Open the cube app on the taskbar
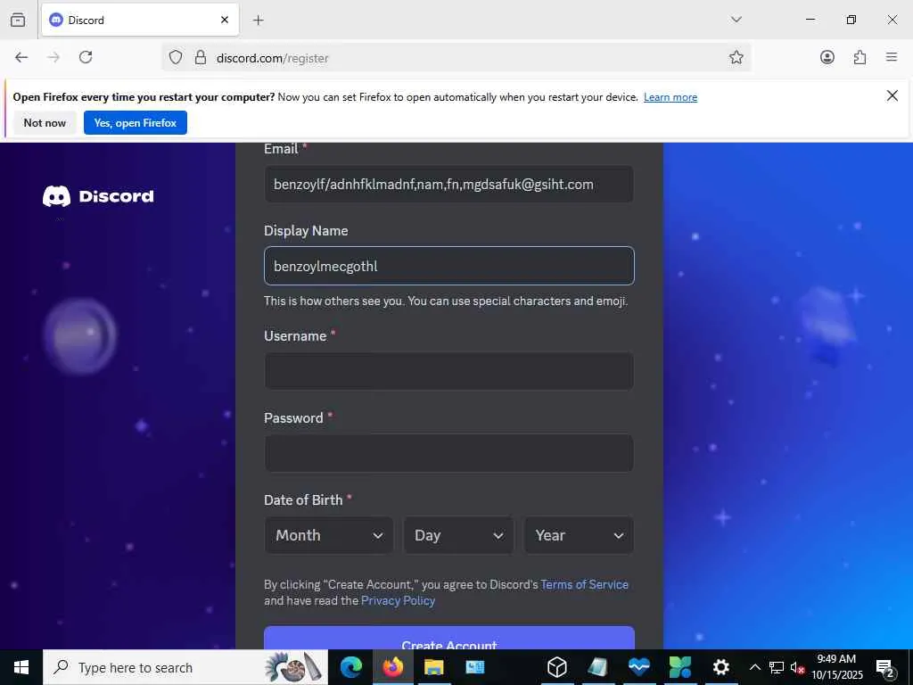The height and width of the screenshot is (685, 913). [556, 667]
